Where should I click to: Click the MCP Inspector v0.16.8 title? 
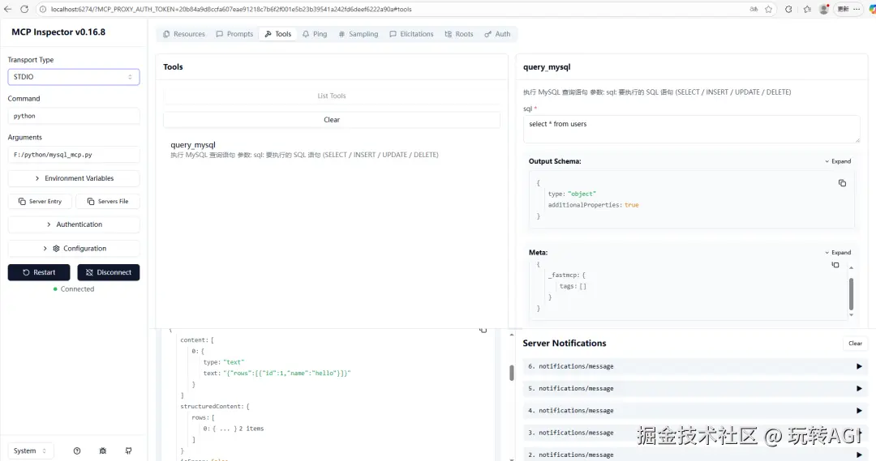pyautogui.click(x=58, y=32)
